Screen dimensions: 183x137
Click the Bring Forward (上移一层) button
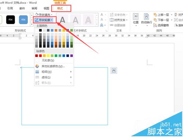pos(161,15)
